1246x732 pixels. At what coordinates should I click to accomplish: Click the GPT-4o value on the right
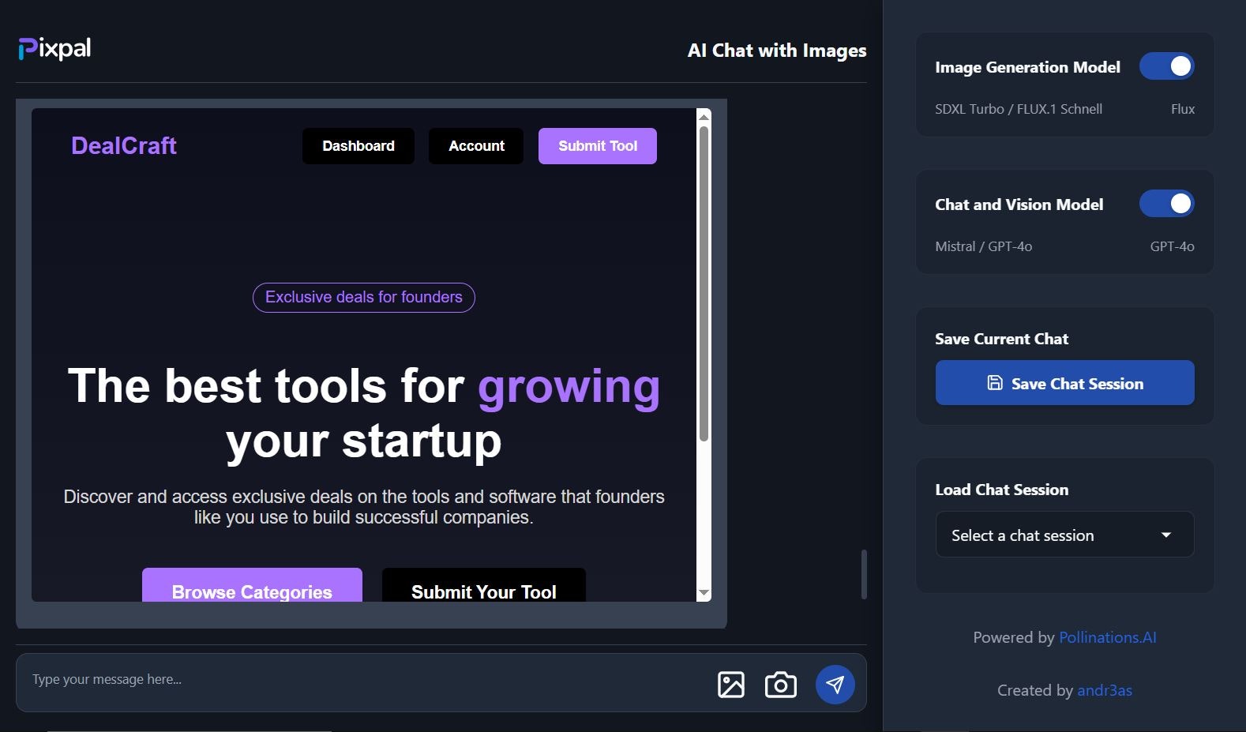coord(1172,246)
